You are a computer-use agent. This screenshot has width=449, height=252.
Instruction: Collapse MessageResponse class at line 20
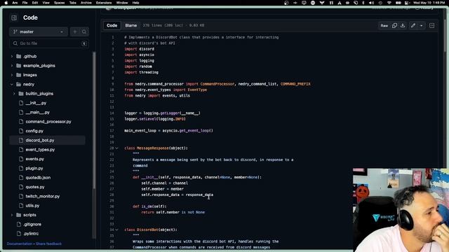point(117,148)
